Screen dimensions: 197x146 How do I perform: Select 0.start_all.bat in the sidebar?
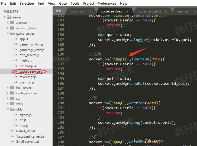click(x=25, y=131)
